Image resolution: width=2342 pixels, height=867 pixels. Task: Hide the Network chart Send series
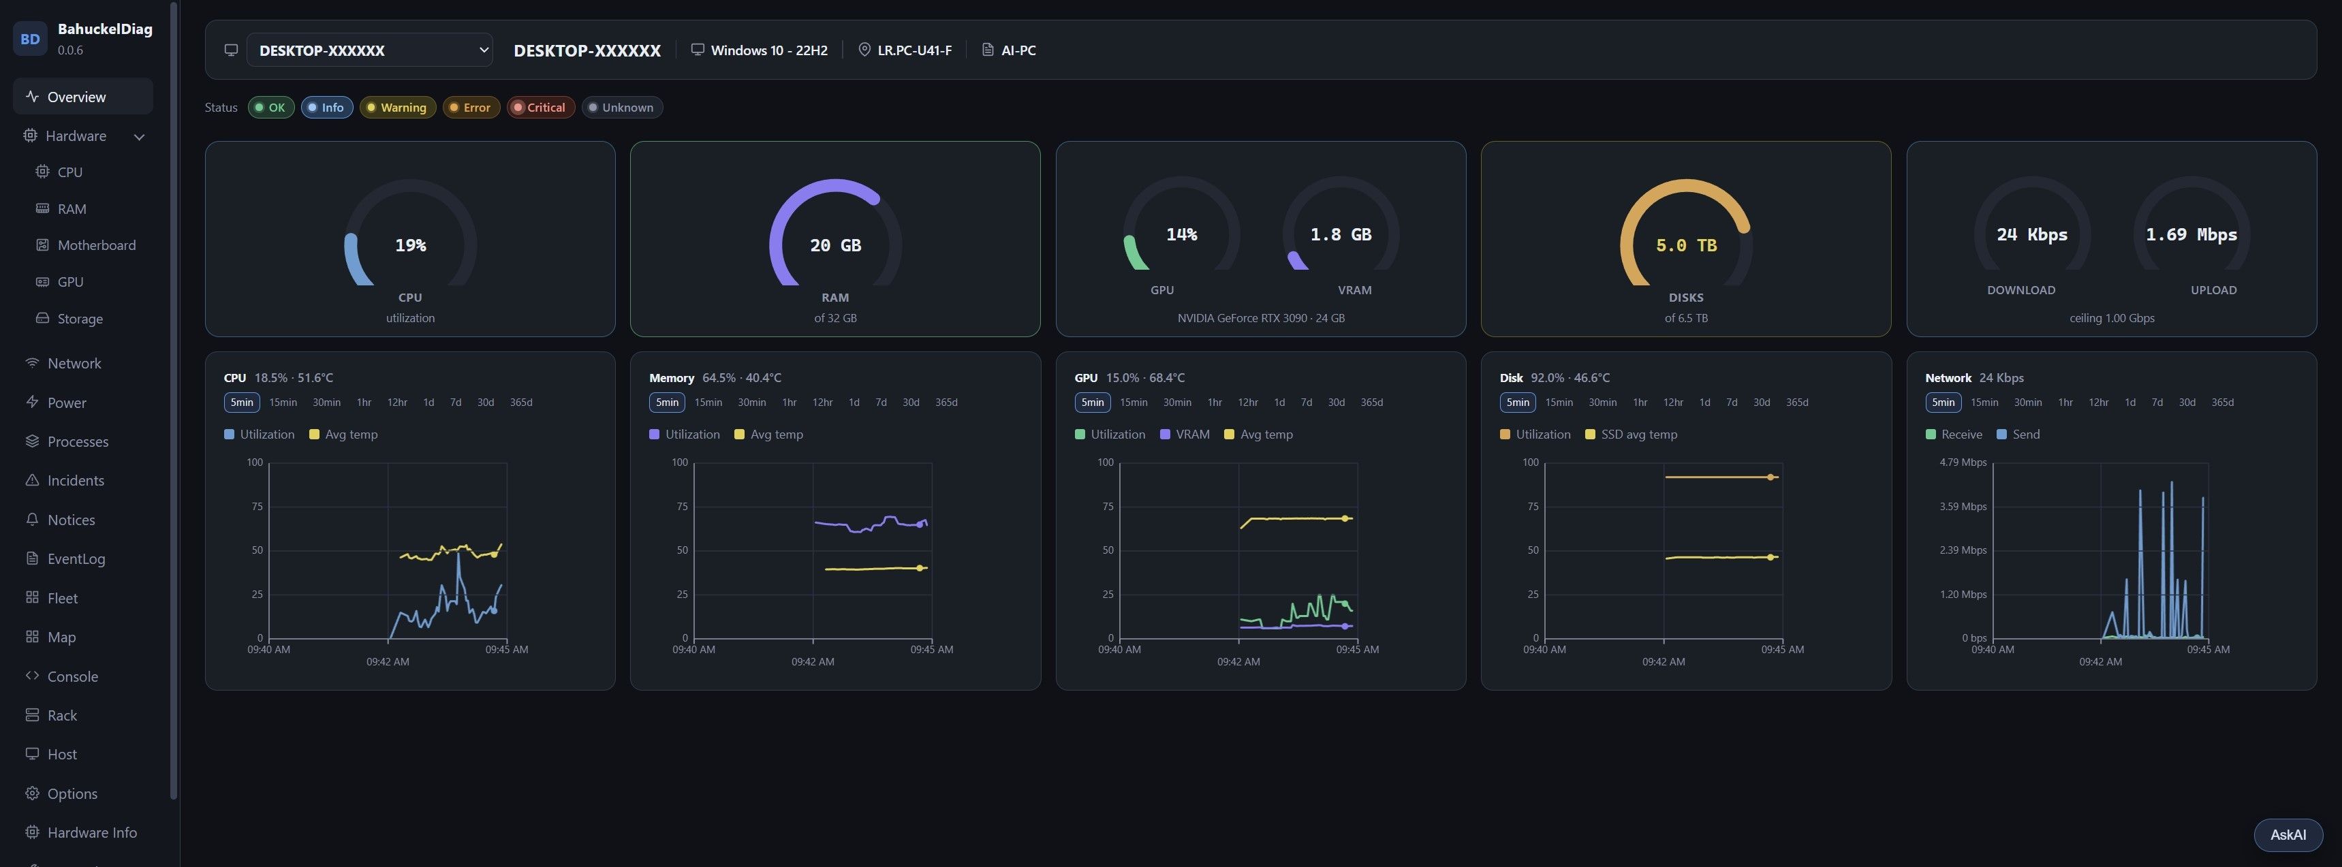tap(2018, 435)
